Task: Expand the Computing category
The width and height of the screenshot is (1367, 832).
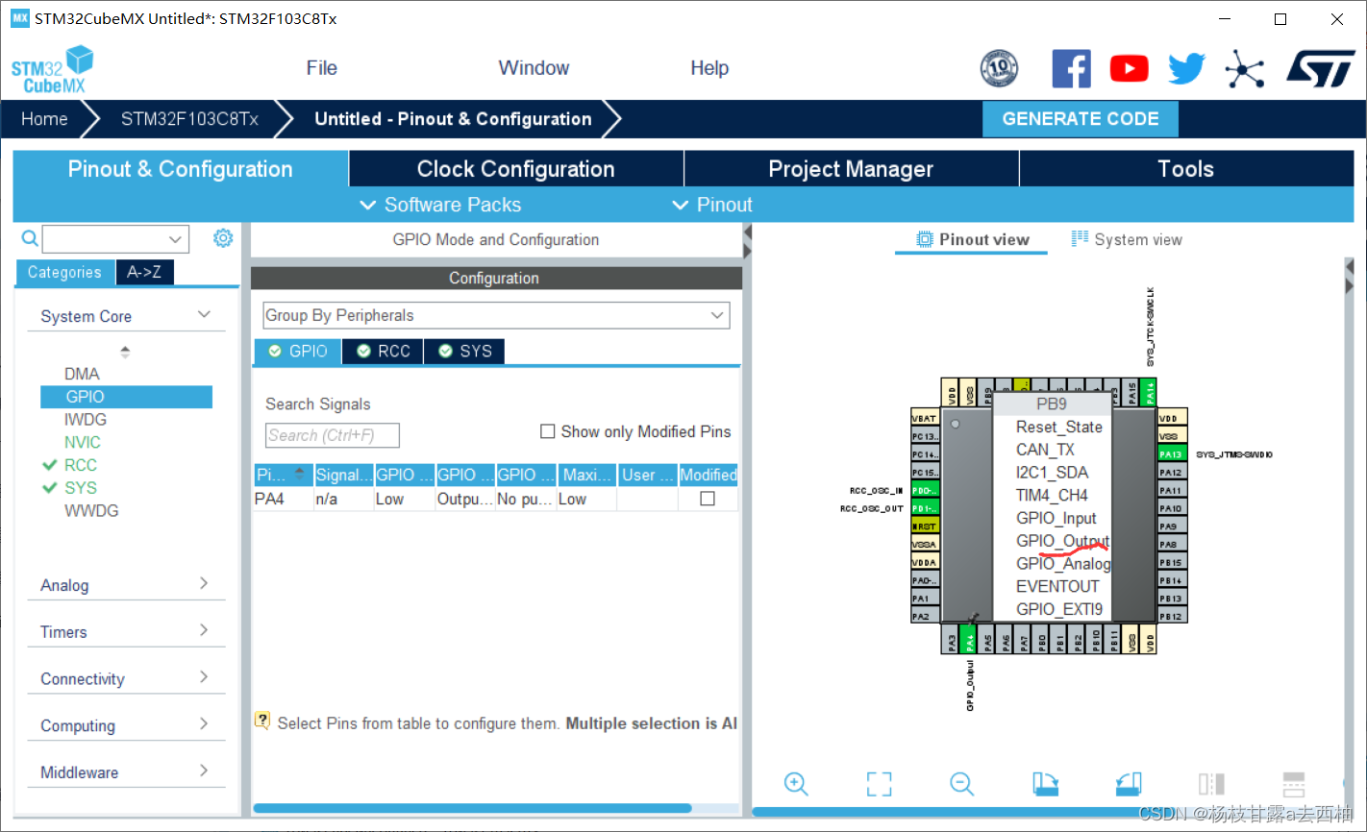Action: [x=204, y=724]
